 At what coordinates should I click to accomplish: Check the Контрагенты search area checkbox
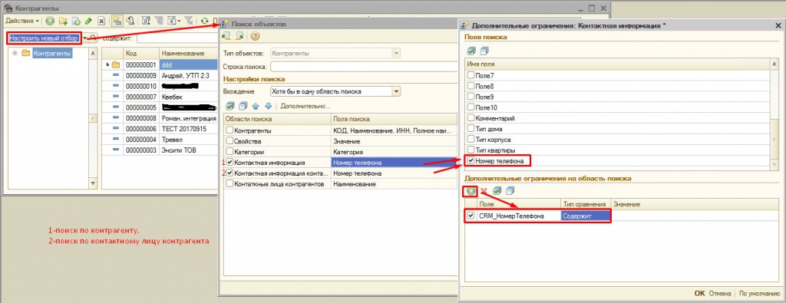click(x=230, y=130)
